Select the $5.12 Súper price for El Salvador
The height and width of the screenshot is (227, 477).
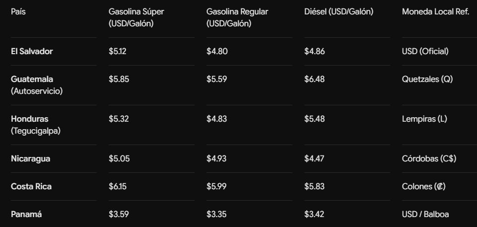point(118,52)
